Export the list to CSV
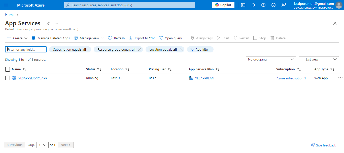 [x=142, y=38]
